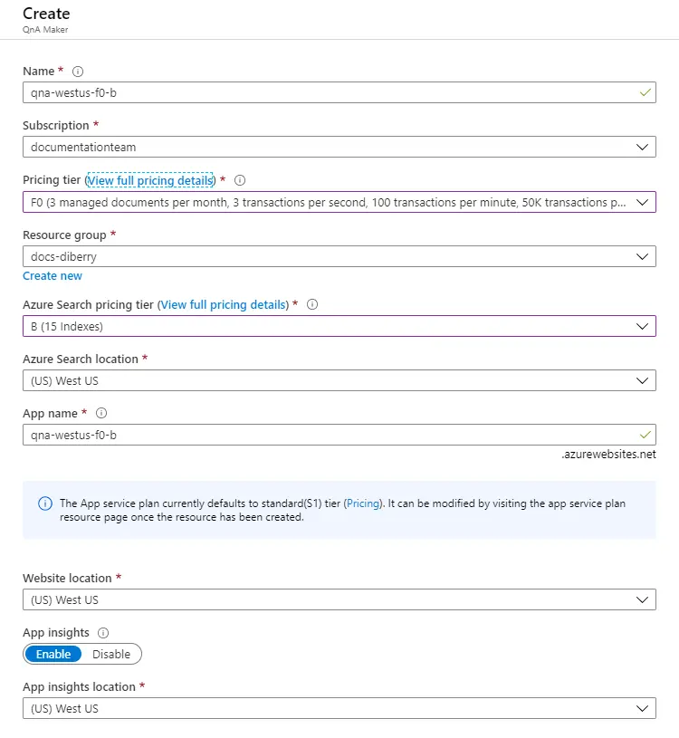The width and height of the screenshot is (679, 738).
Task: Open the App insights location dropdown
Action: [339, 708]
